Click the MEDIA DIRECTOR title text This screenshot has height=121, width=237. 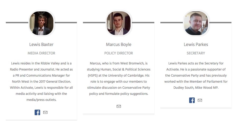point(41,53)
